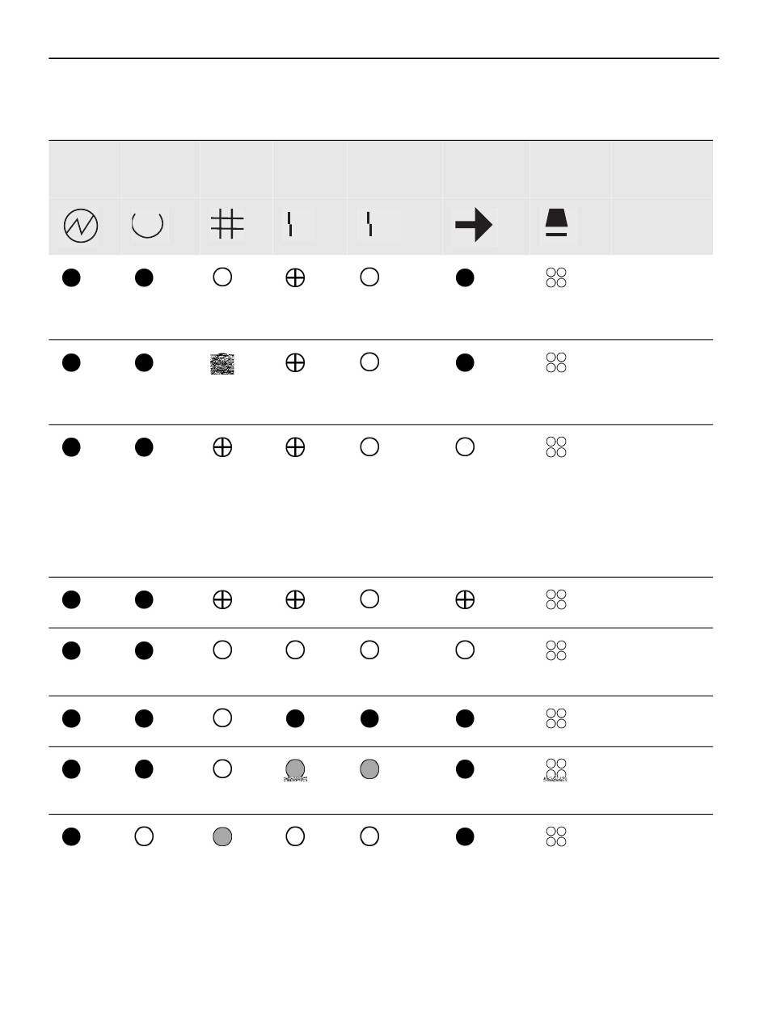Select the gray circle in the last row
This screenshot has width=768, height=1012.
coord(222,837)
